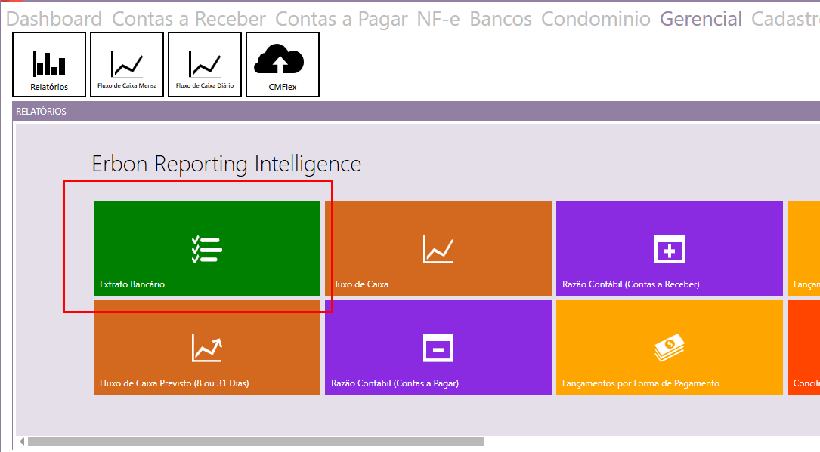Click the horizontal scrollbar thumb
820x452 pixels.
(x=255, y=441)
